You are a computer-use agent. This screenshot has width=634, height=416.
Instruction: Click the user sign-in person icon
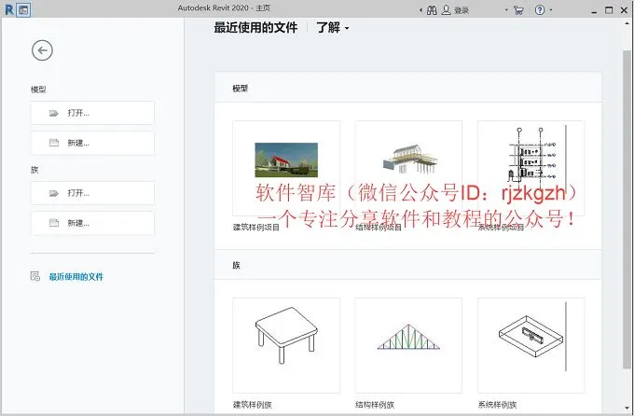click(x=446, y=10)
